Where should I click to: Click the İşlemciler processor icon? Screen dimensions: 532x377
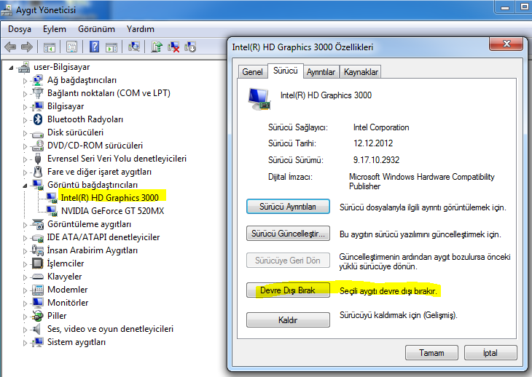[x=37, y=263]
